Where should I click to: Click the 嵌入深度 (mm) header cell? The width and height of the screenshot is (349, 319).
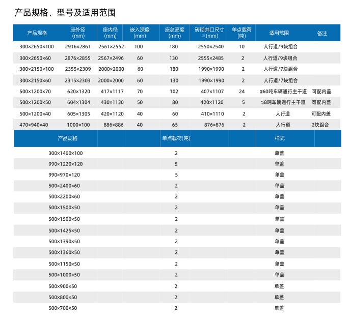140,33
